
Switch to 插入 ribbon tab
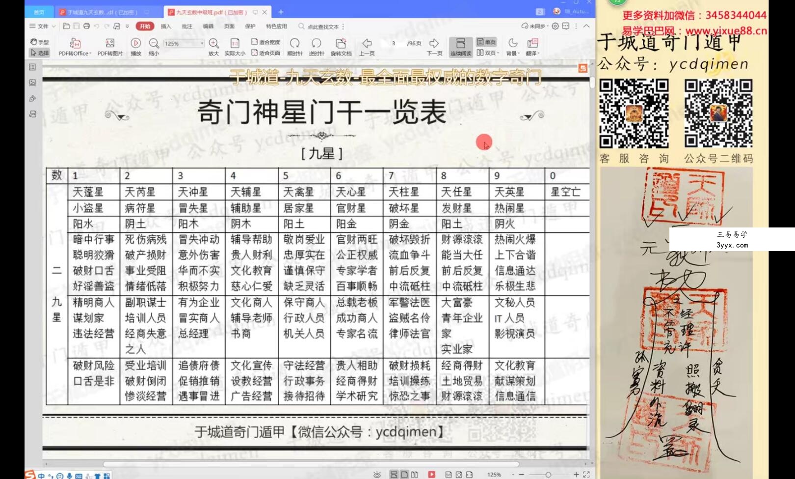click(x=166, y=27)
